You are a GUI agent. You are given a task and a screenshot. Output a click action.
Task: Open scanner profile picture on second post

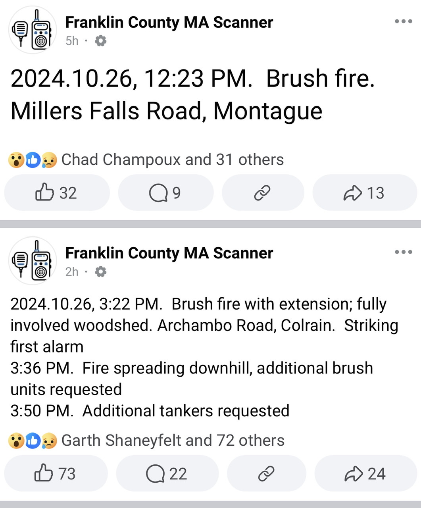32,261
